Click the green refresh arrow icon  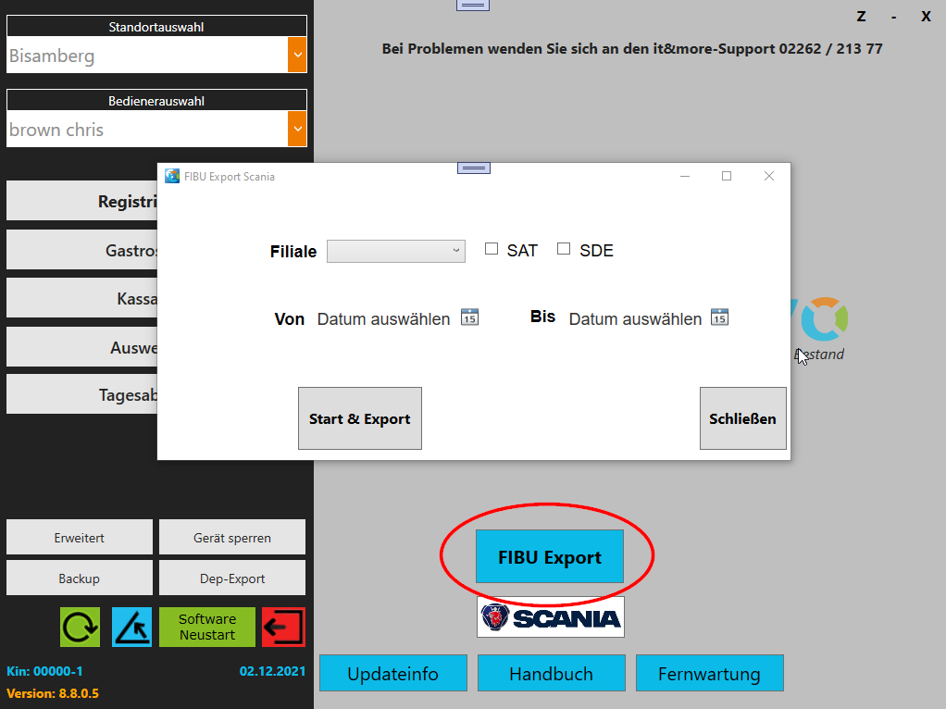[x=81, y=627]
